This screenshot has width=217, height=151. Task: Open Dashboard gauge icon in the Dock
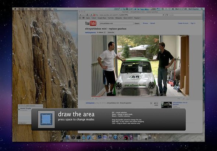73,137
